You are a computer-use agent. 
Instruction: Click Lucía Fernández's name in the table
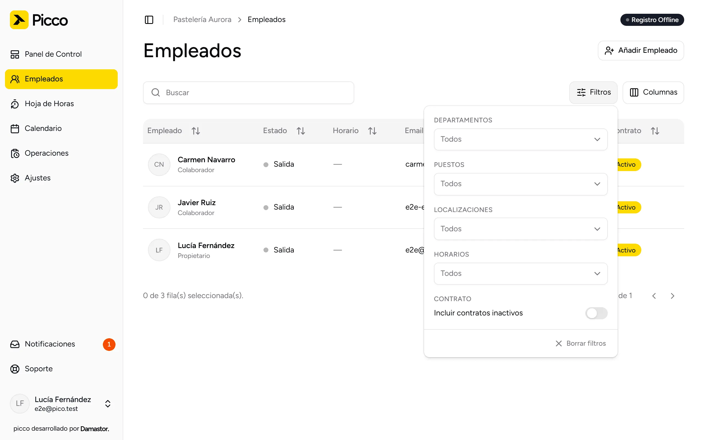[x=206, y=246]
